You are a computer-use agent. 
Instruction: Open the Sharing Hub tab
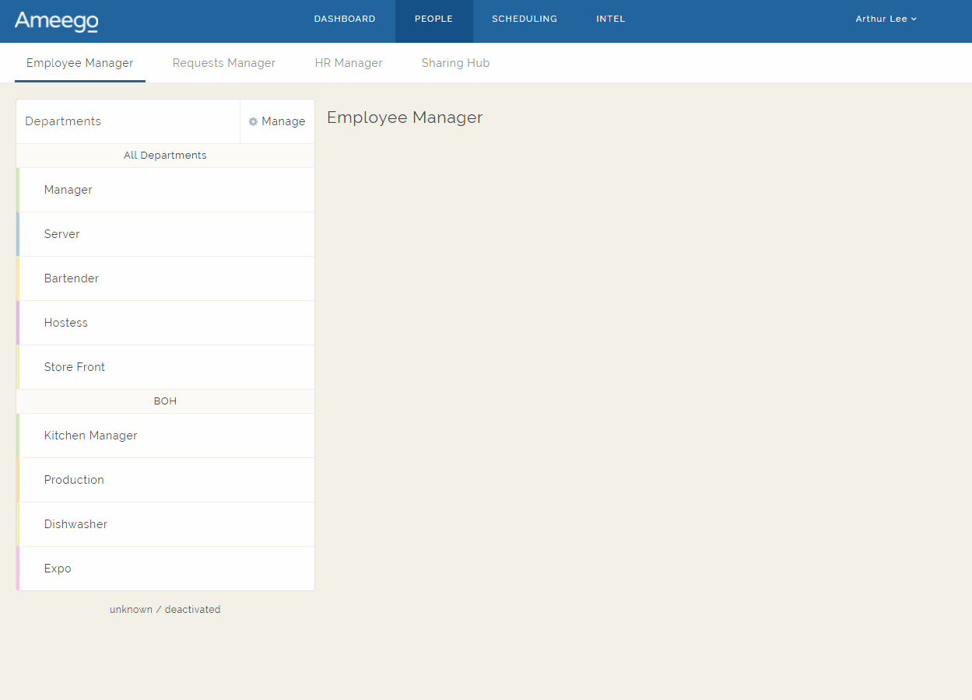point(455,63)
